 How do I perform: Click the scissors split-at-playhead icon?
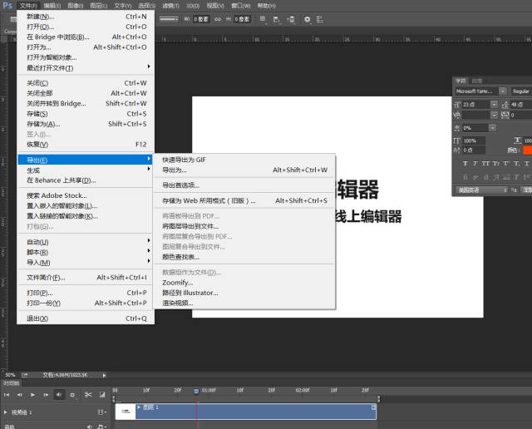click(88, 394)
